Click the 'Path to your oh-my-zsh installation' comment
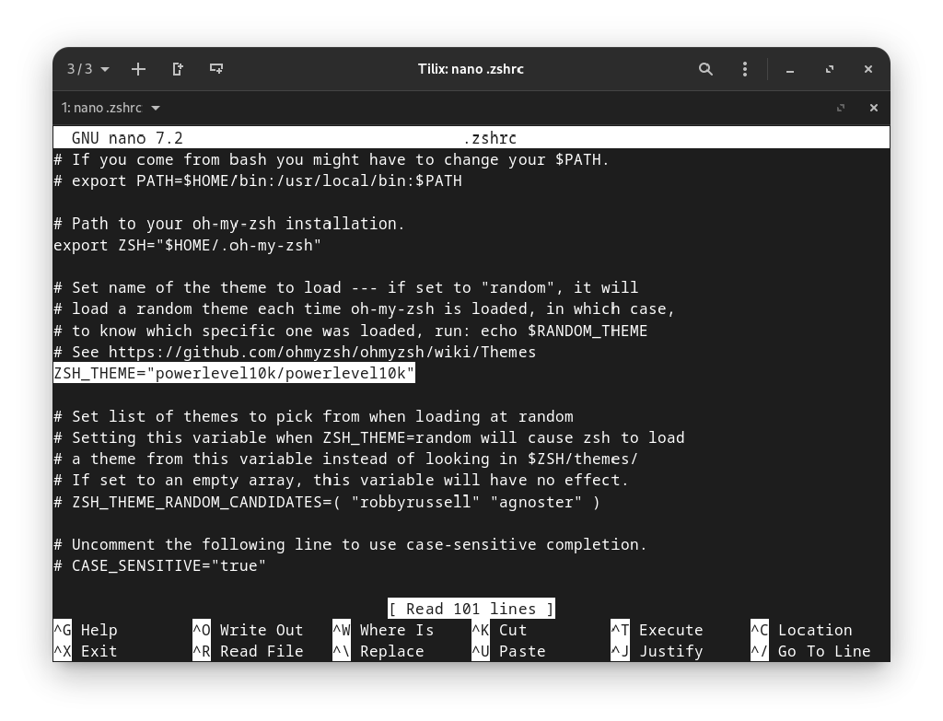943x721 pixels. 229,224
